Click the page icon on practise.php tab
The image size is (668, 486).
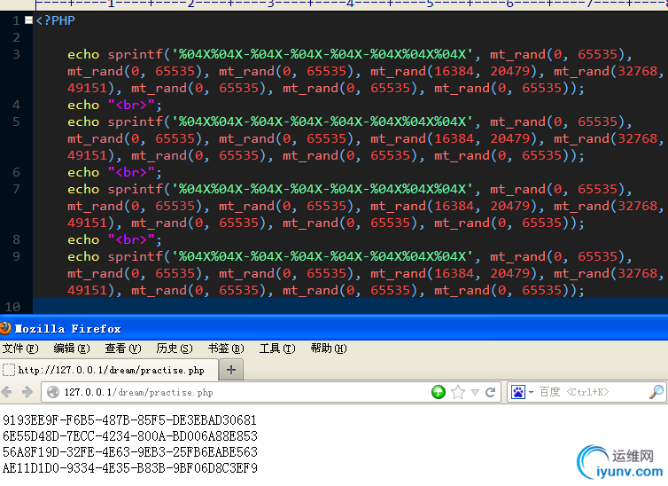click(x=9, y=370)
